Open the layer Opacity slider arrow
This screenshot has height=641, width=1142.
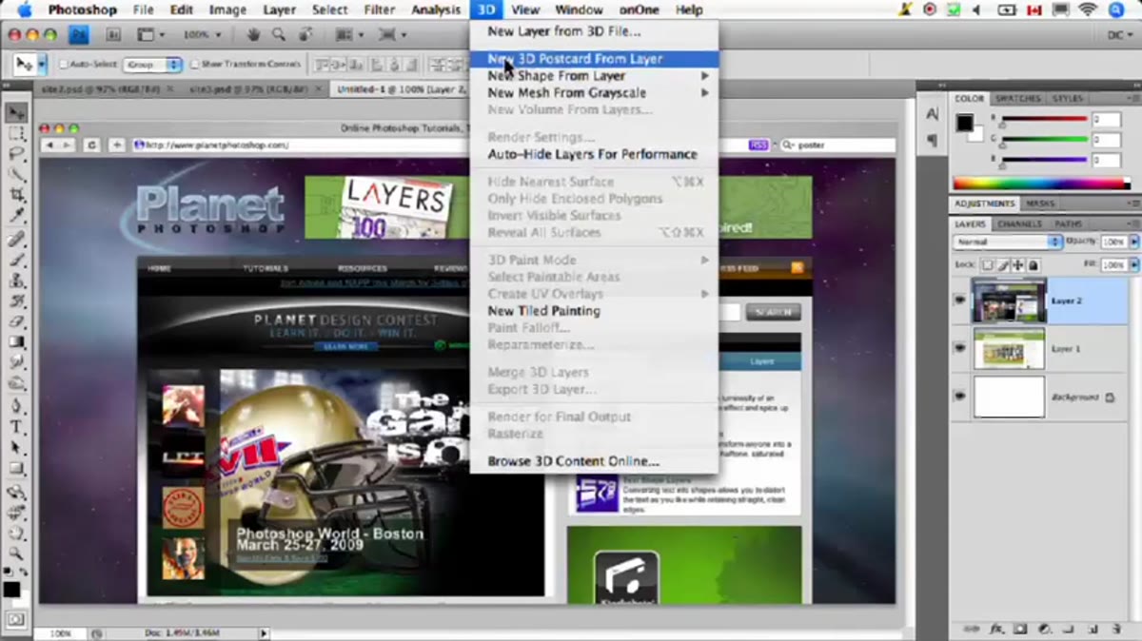click(x=1132, y=242)
